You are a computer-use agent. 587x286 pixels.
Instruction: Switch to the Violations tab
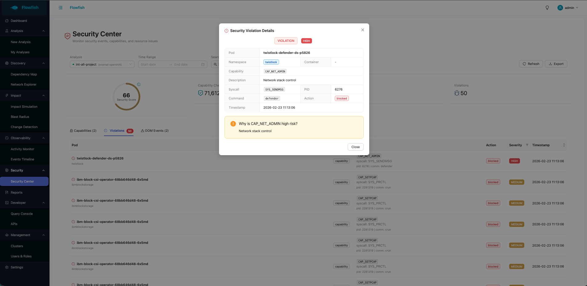[119, 131]
